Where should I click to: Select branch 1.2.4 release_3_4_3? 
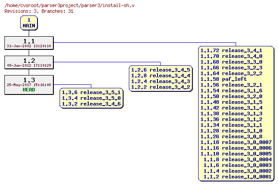click(x=161, y=81)
